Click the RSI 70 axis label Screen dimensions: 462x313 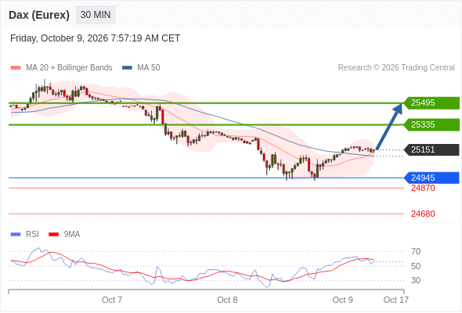pyautogui.click(x=416, y=251)
